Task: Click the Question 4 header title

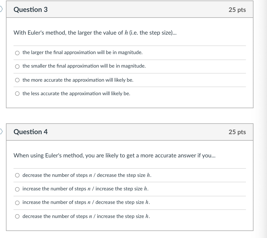Action: pyautogui.click(x=30, y=132)
